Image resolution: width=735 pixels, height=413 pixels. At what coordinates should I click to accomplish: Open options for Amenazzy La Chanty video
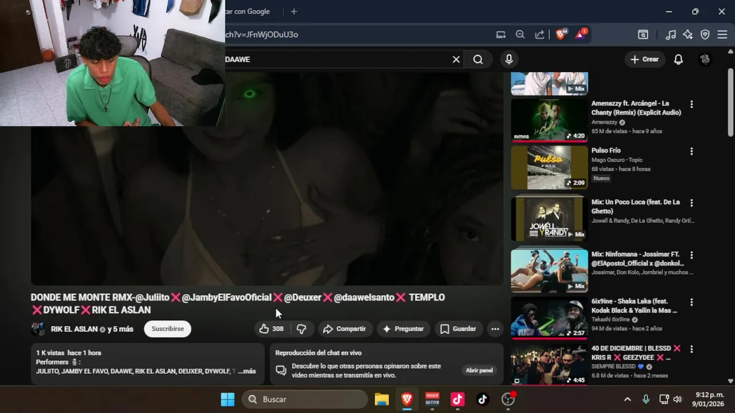pyautogui.click(x=691, y=104)
